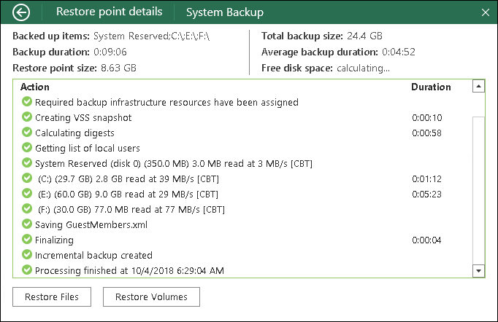Click the Backed up items value 'System Reserved;C:\;E:\;F:\'

tap(151, 36)
